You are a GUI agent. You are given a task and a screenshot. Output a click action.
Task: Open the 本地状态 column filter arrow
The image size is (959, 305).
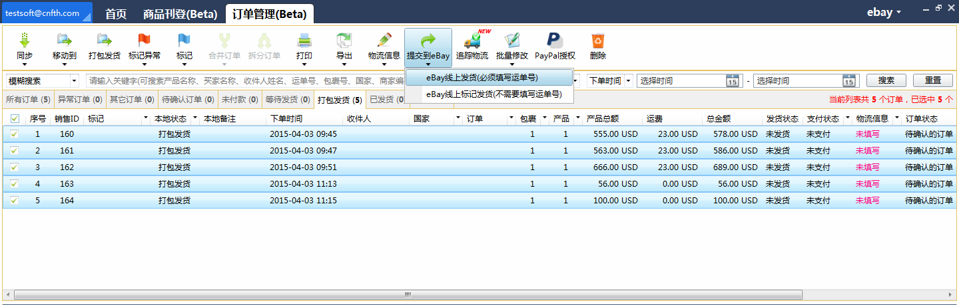pos(194,118)
